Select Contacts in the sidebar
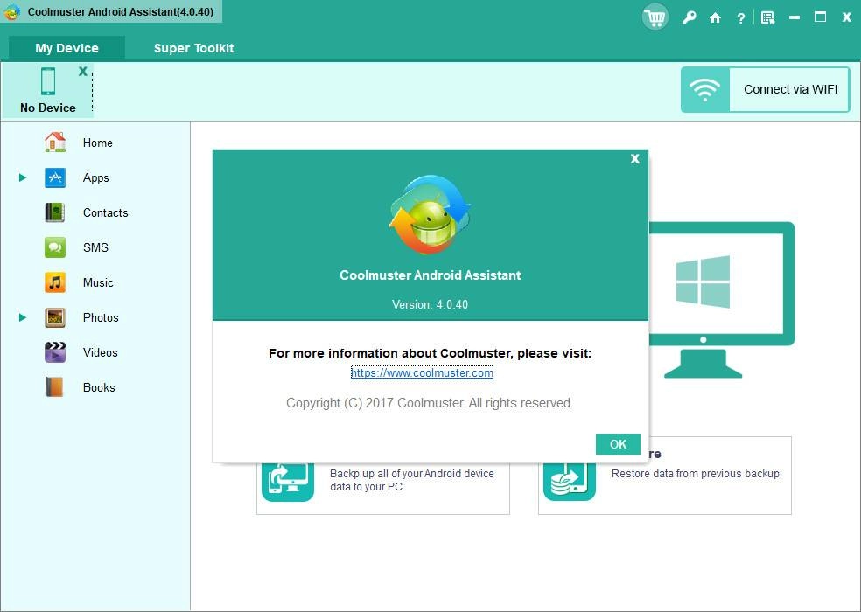The width and height of the screenshot is (861, 612). point(105,213)
